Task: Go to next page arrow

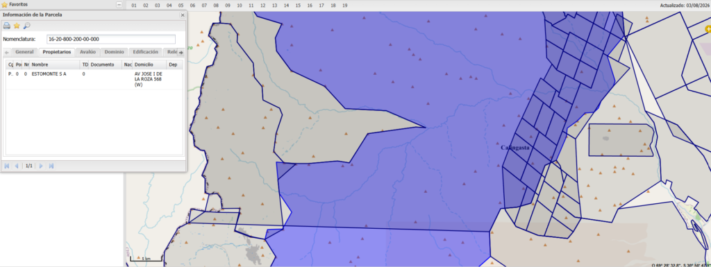Action: point(41,166)
